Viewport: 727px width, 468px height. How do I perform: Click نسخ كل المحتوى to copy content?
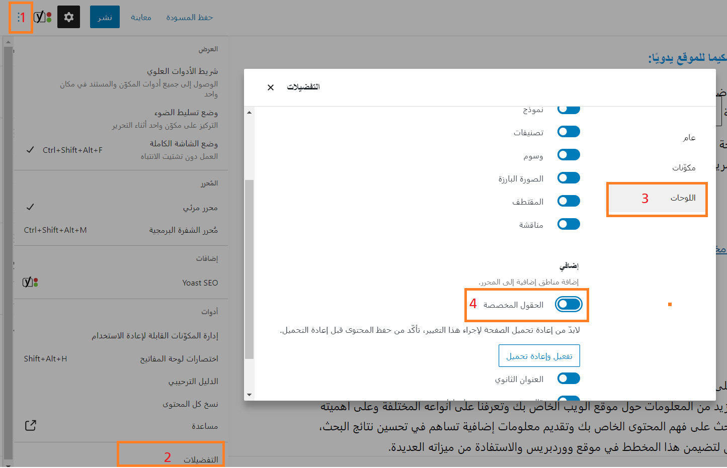[x=121, y=404]
